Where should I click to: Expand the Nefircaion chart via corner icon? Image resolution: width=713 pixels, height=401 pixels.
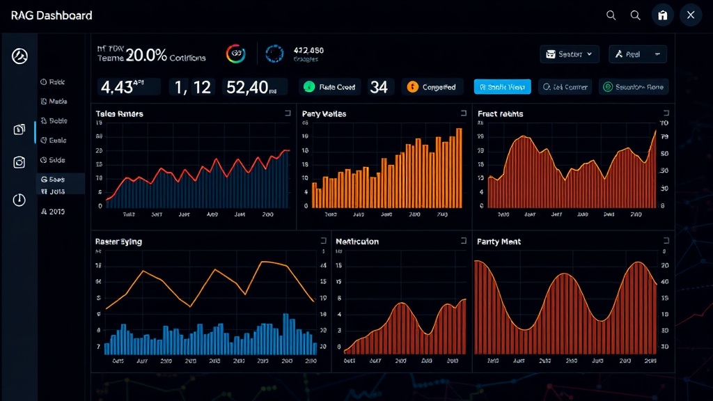coord(463,240)
